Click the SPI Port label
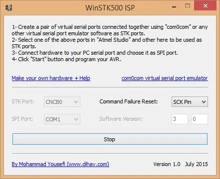 [22, 119]
